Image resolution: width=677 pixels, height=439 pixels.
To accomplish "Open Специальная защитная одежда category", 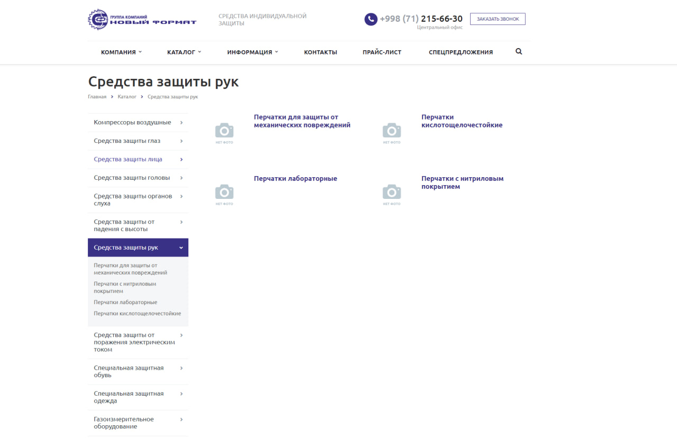I will tap(138, 397).
